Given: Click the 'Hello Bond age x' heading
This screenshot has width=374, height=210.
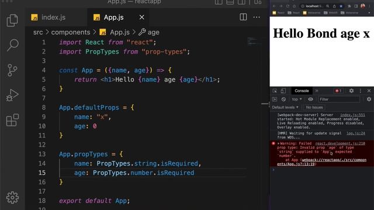Looking at the screenshot, I should (321, 33).
